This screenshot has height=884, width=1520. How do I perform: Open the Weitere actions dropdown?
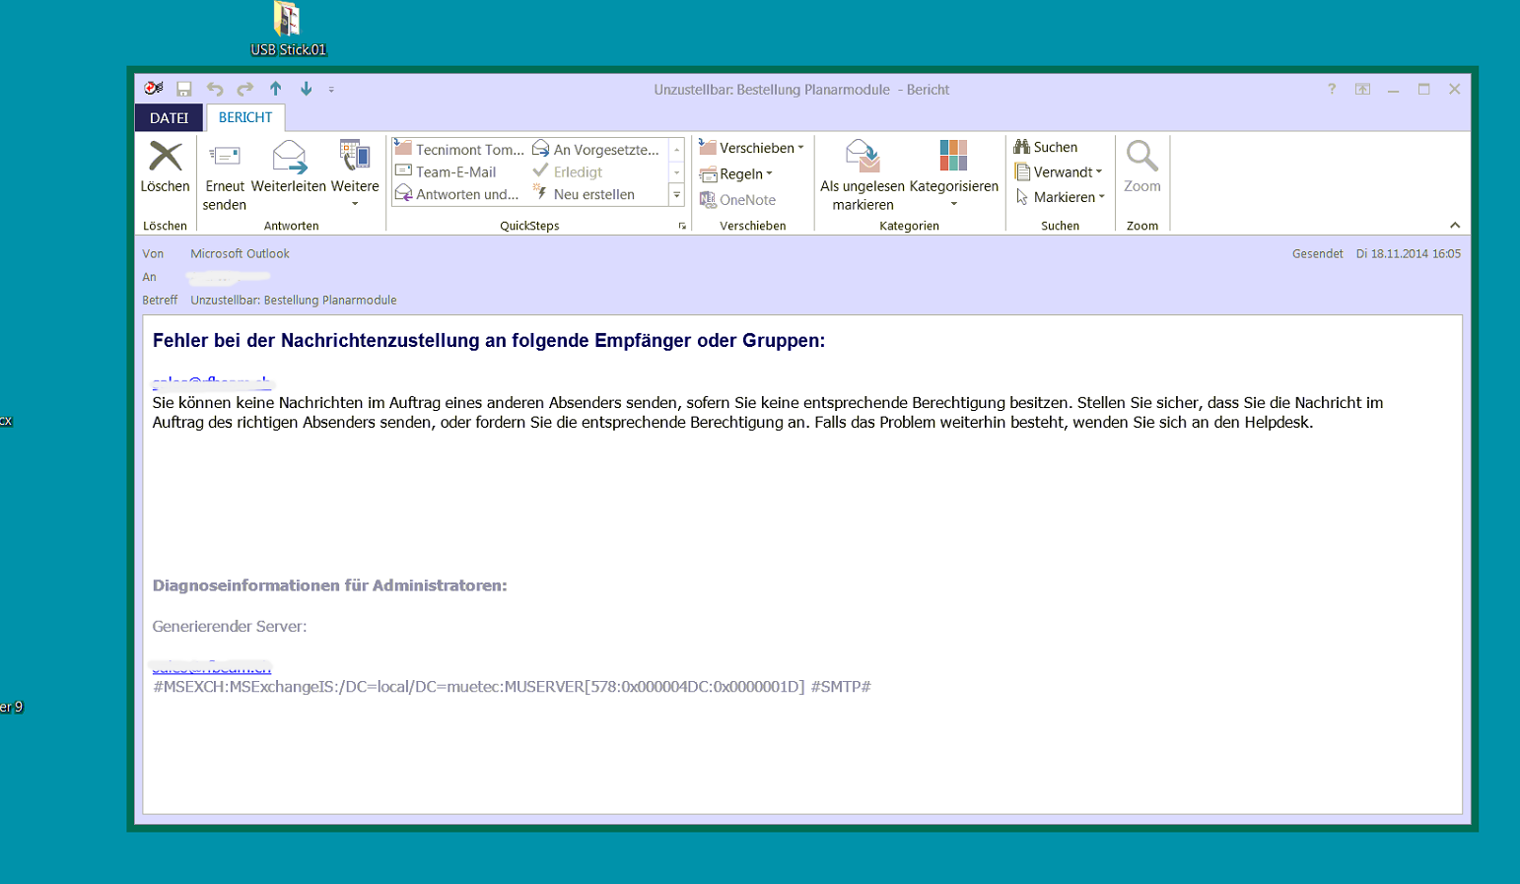(x=355, y=174)
